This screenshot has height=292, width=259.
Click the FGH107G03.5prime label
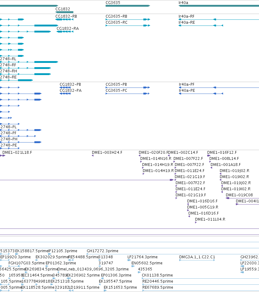pyautogui.click(x=26, y=263)
